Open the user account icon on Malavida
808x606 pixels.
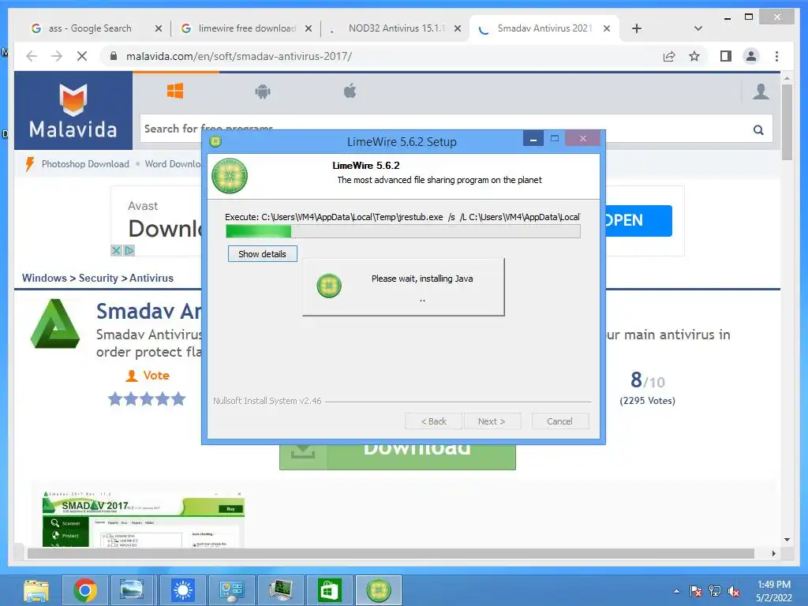click(761, 92)
